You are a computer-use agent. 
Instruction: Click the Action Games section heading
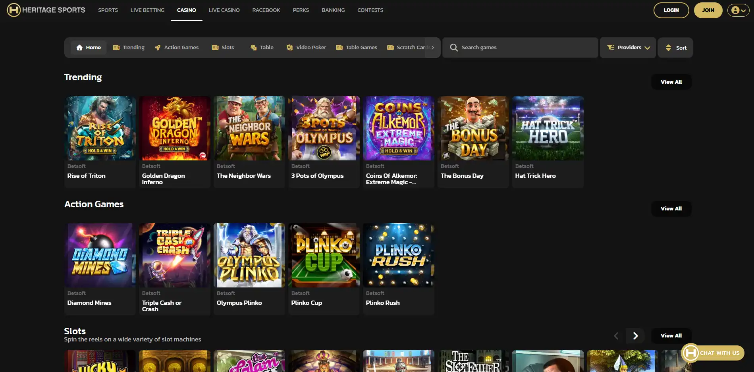point(94,204)
